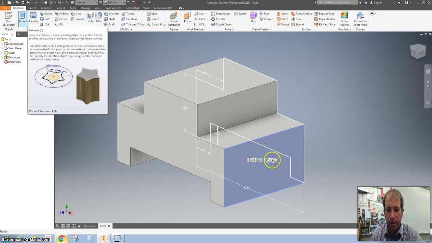
Task: Launch the Shape Generator
Action: [174, 19]
